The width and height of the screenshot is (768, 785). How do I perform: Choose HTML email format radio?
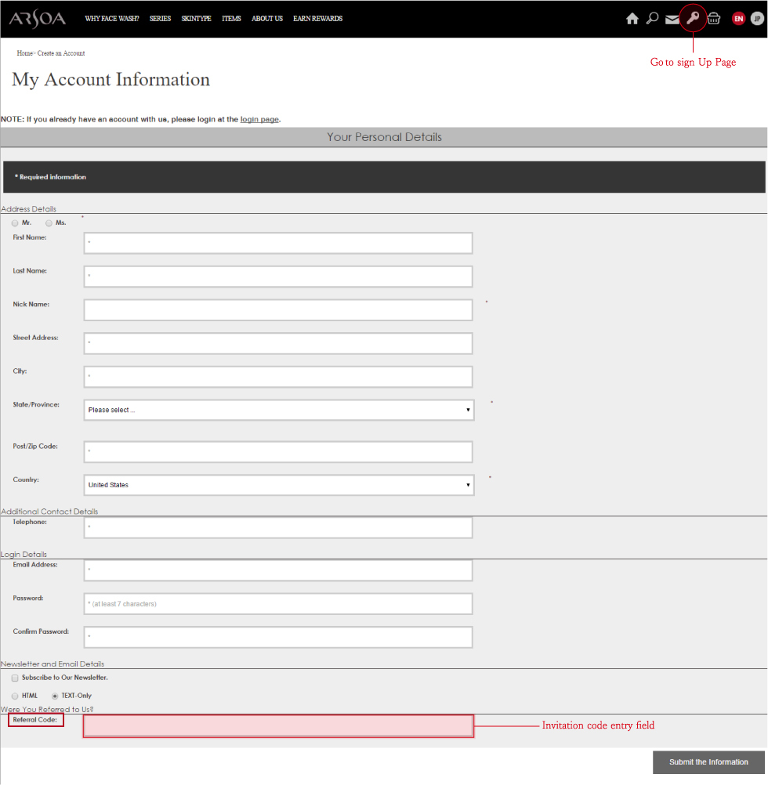pyautogui.click(x=15, y=696)
